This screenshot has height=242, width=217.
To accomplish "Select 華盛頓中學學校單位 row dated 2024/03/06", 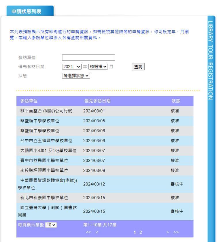I will (105, 131).
